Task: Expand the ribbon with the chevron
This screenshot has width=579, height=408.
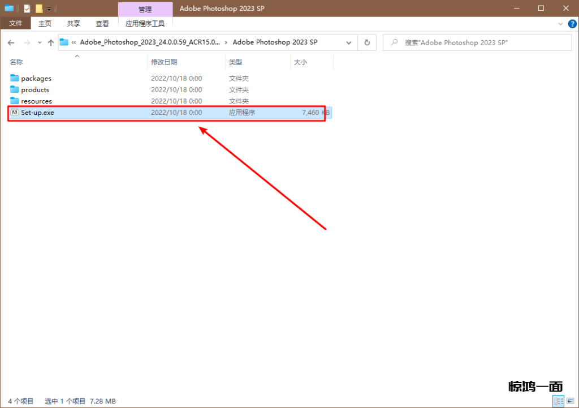Action: pos(560,24)
